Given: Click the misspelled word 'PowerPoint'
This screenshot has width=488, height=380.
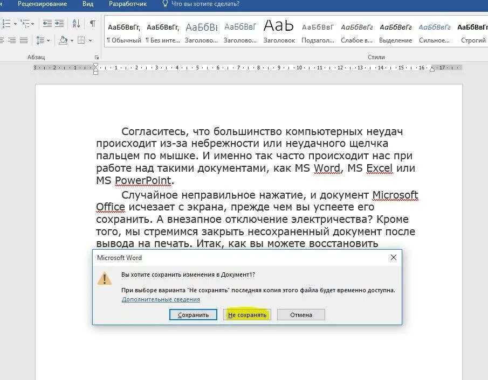Looking at the screenshot, I should pos(143,180).
